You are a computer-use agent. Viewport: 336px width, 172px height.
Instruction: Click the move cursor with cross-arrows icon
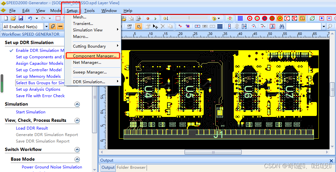click(x=155, y=27)
